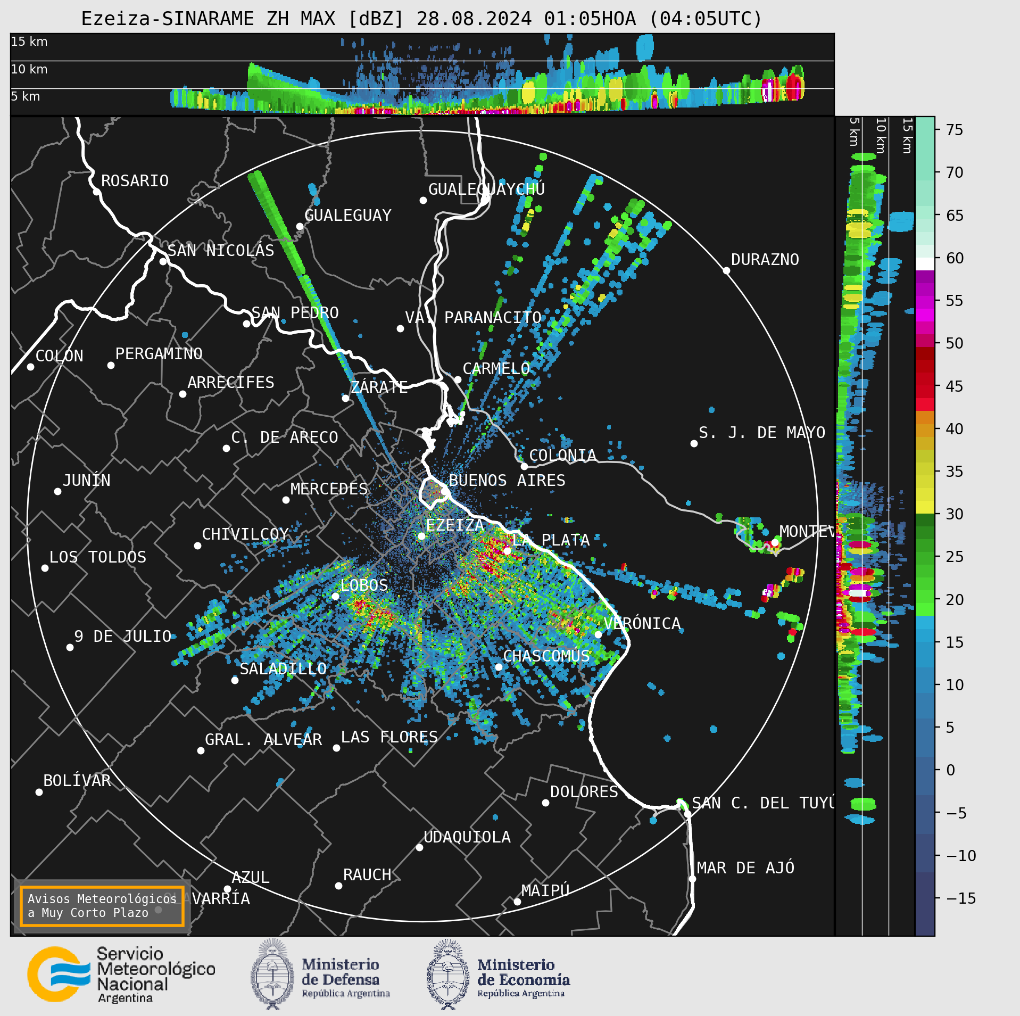Click the DOLORES city label
Viewport: 1020px width, 1016px height.
[584, 792]
